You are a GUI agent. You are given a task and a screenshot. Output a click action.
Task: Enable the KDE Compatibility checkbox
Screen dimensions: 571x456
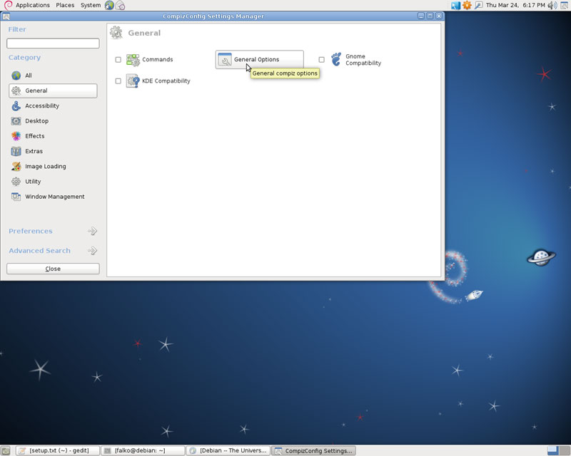coord(118,81)
